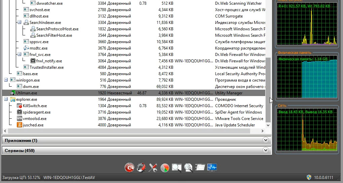Screen dimensions: 343x183
Task: Click the COMODO Internet Security description
Action: (239, 106)
